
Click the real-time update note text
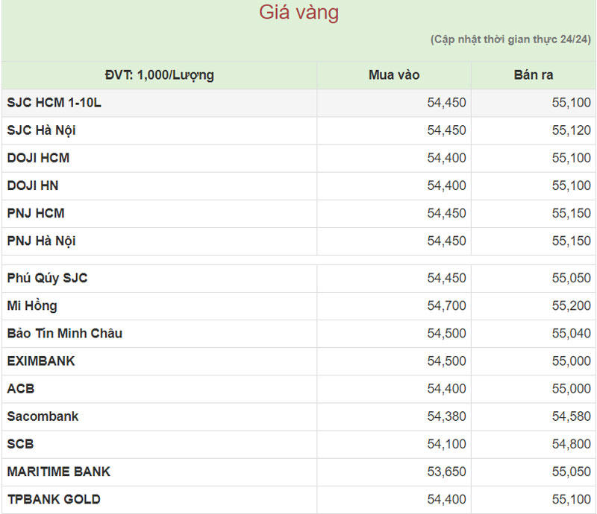point(510,39)
